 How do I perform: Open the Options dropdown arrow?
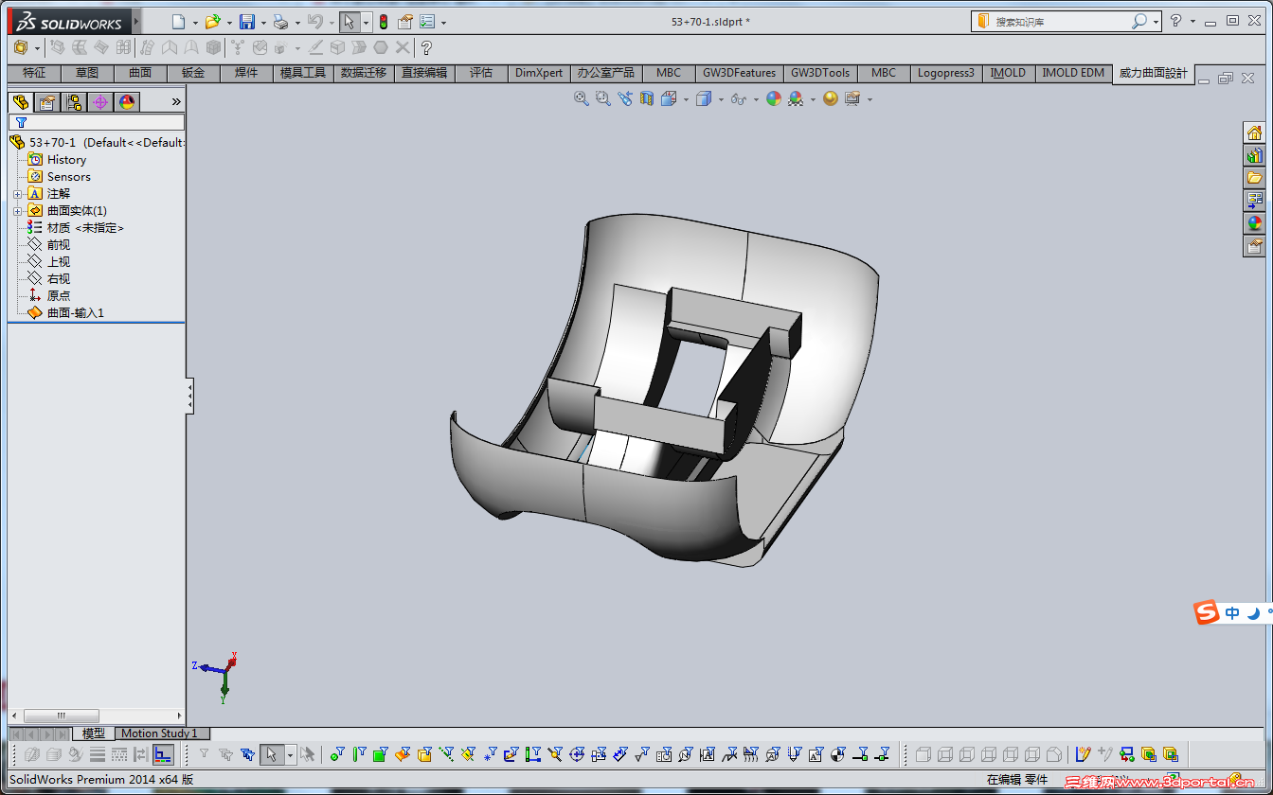tap(443, 23)
